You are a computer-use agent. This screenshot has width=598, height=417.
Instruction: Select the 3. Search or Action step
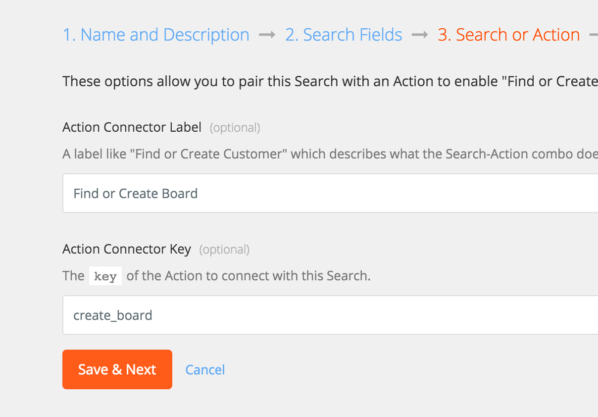point(509,35)
